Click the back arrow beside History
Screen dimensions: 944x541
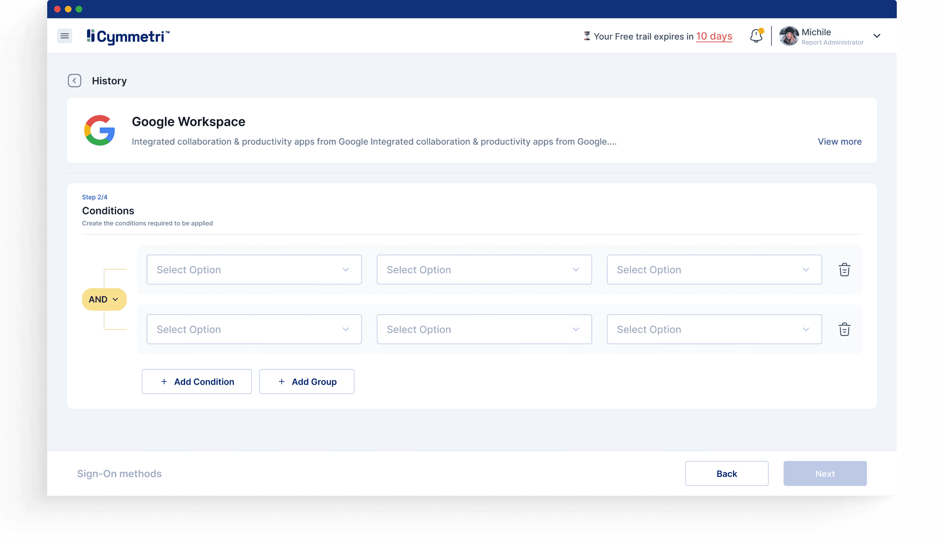coord(74,81)
